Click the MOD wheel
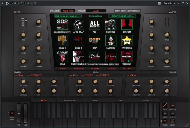Image resolution: width=190 pixels, height=128 pixels. [25, 113]
